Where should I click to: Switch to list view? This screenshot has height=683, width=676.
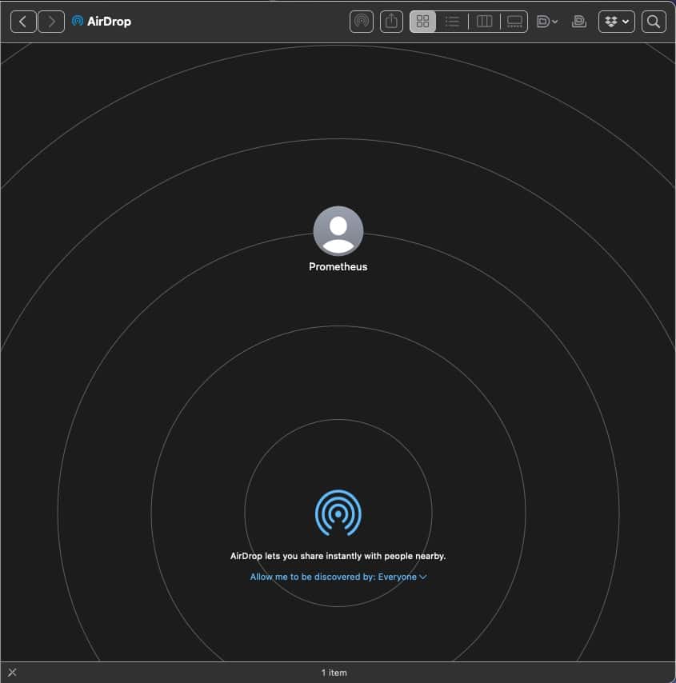(x=452, y=22)
